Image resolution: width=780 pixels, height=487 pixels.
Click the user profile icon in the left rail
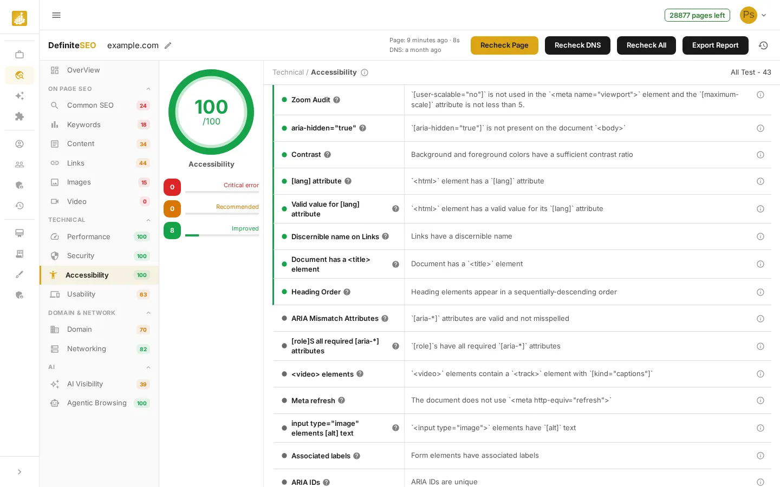tap(19, 144)
